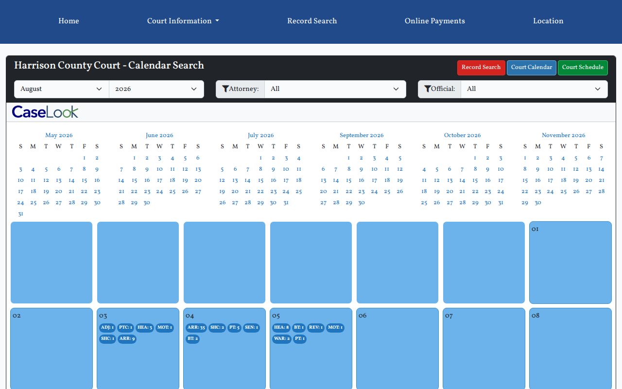Click the red Record Search button
The image size is (622, 389).
point(481,68)
